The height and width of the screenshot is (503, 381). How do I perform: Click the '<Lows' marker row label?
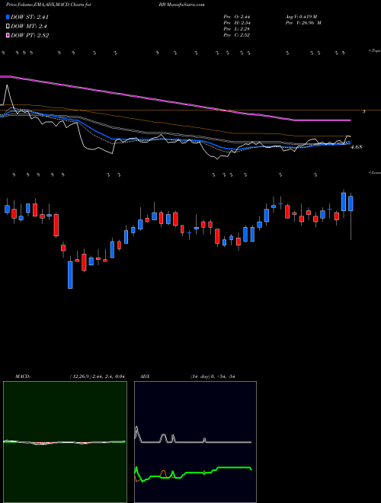pos(374,172)
